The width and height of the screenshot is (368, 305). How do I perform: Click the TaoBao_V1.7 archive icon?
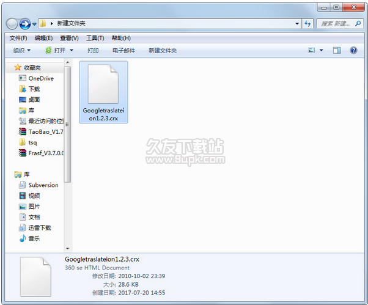22,131
